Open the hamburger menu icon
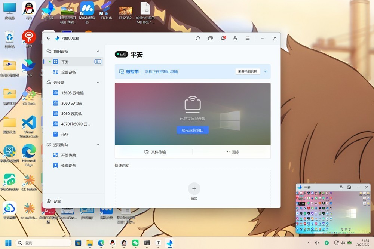Viewport: 374px width, 249px height. pyautogui.click(x=248, y=38)
